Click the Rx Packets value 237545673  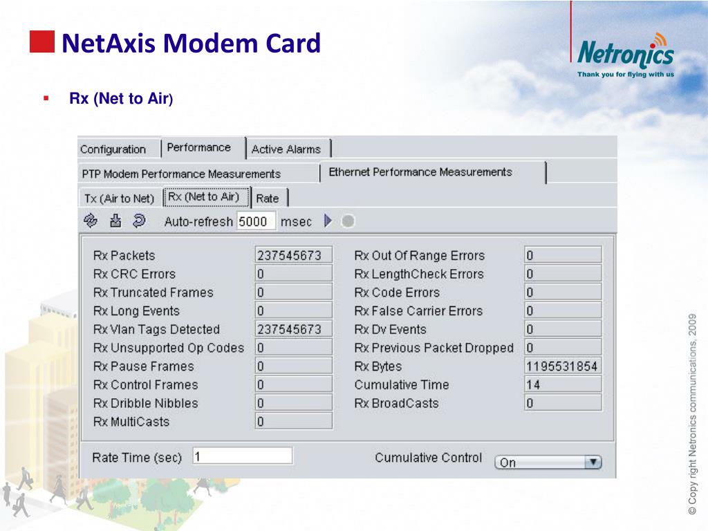(x=293, y=255)
